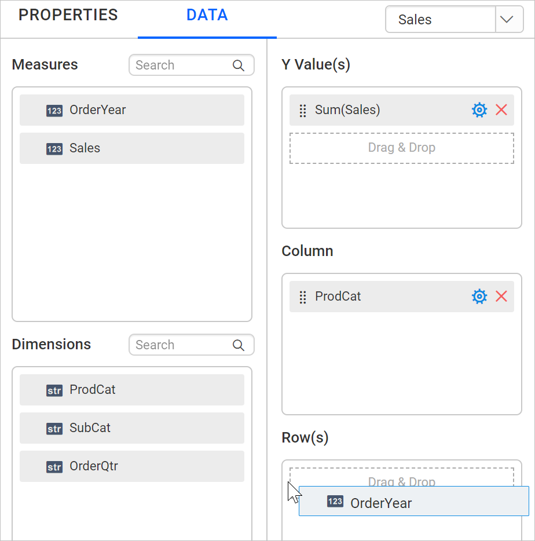Screen dimensions: 535x541
Task: Open the Sales table dropdown
Action: [508, 19]
